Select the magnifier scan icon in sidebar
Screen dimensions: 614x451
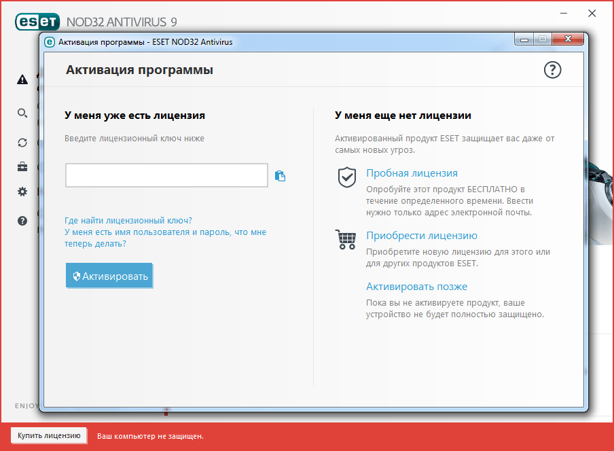click(x=22, y=113)
